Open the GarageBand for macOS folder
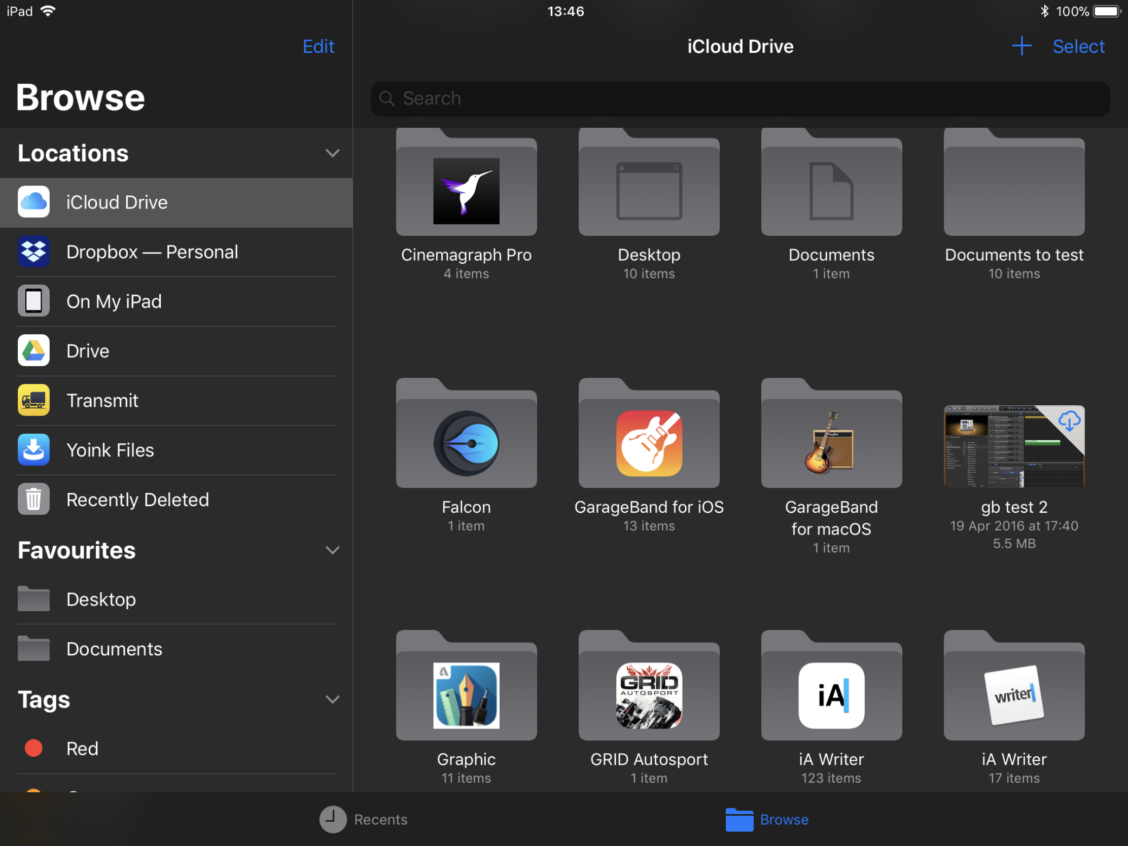This screenshot has height=846, width=1128. click(x=831, y=434)
